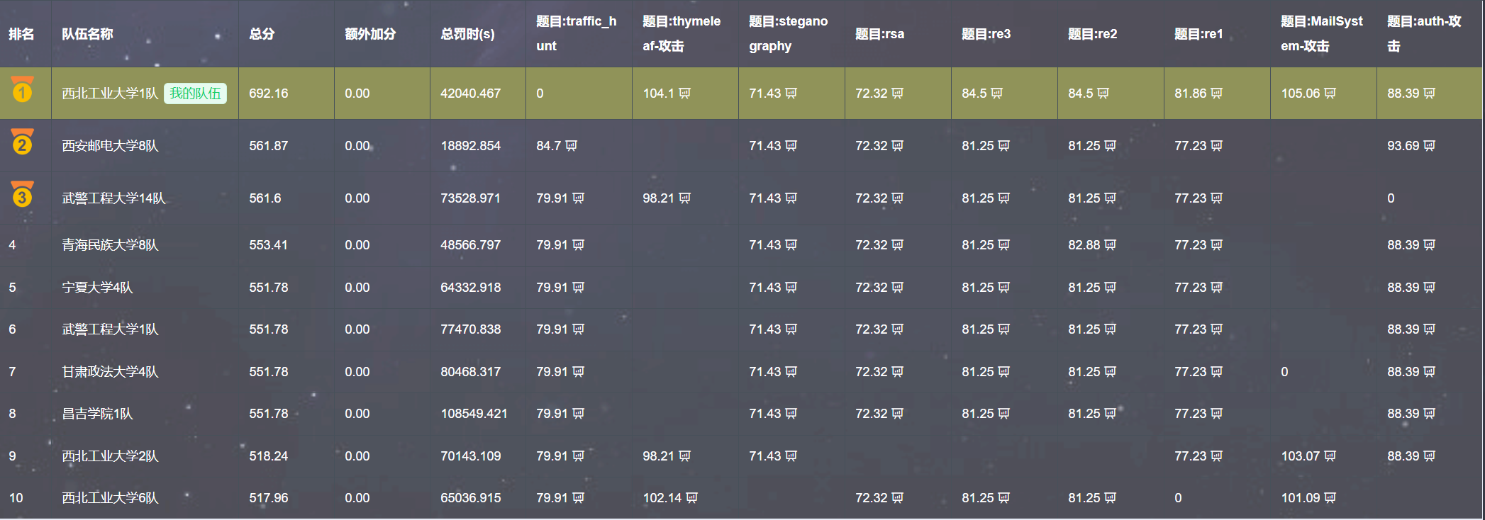This screenshot has width=1485, height=520.
Task: Click the icon next to the 82.88 score
Action: click(x=1110, y=245)
